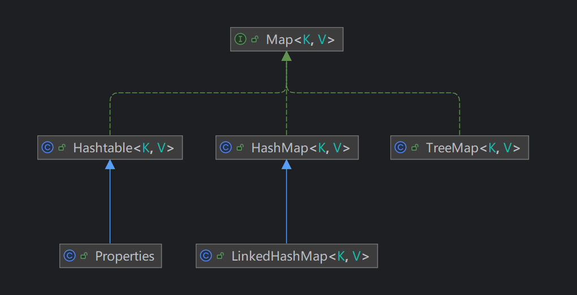Click the public lock icon beside HashMap

240,148
